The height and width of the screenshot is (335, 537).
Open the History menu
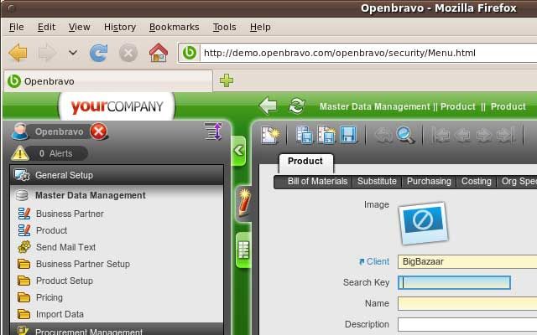(120, 27)
